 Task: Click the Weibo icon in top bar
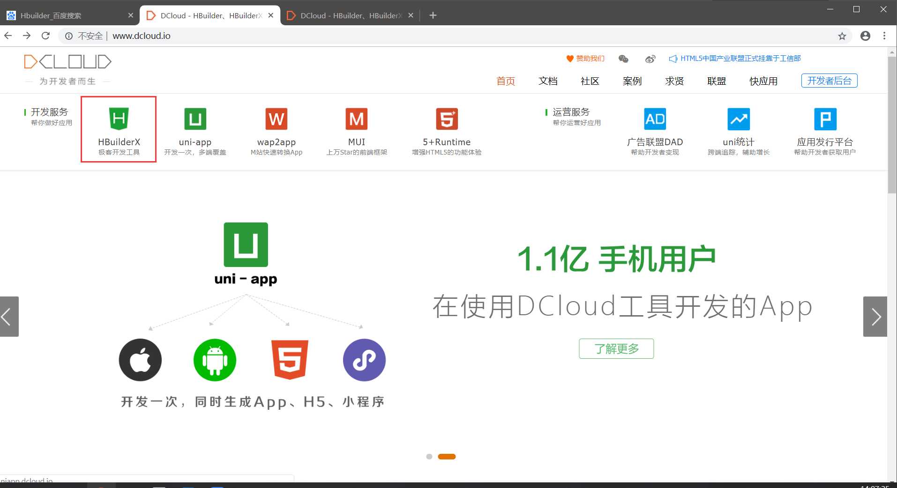click(650, 59)
